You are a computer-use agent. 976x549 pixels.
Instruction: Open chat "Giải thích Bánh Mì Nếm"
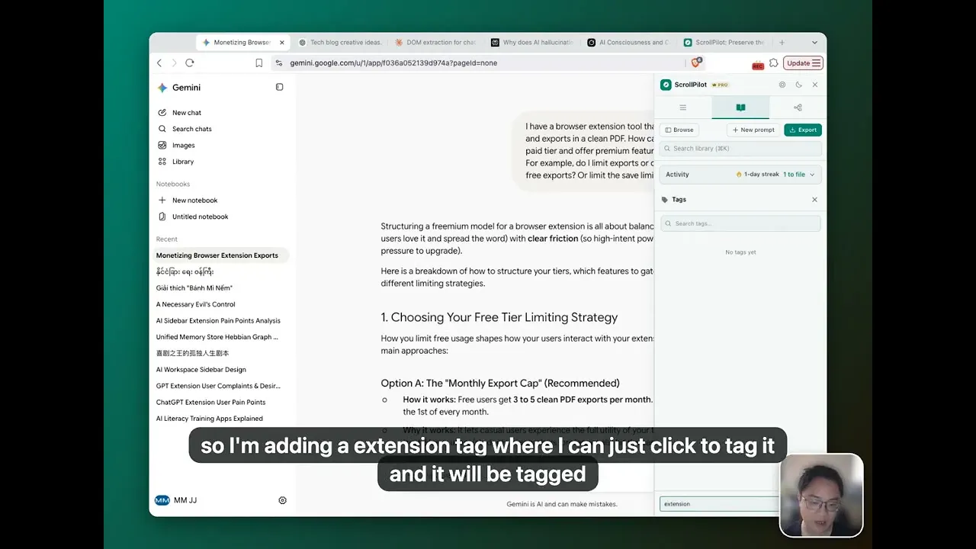point(194,288)
